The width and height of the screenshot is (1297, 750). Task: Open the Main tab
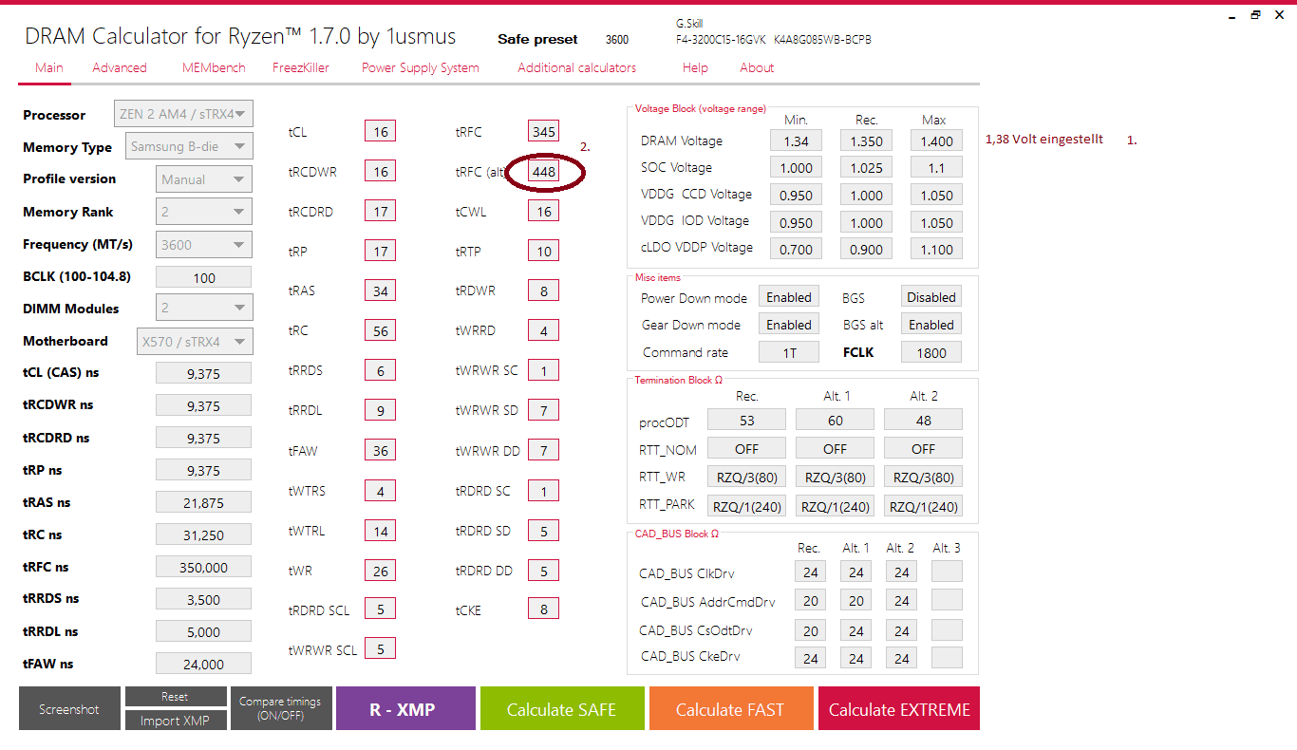pyautogui.click(x=49, y=67)
